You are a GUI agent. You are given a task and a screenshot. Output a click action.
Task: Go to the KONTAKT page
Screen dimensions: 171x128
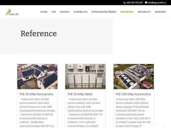160,12
